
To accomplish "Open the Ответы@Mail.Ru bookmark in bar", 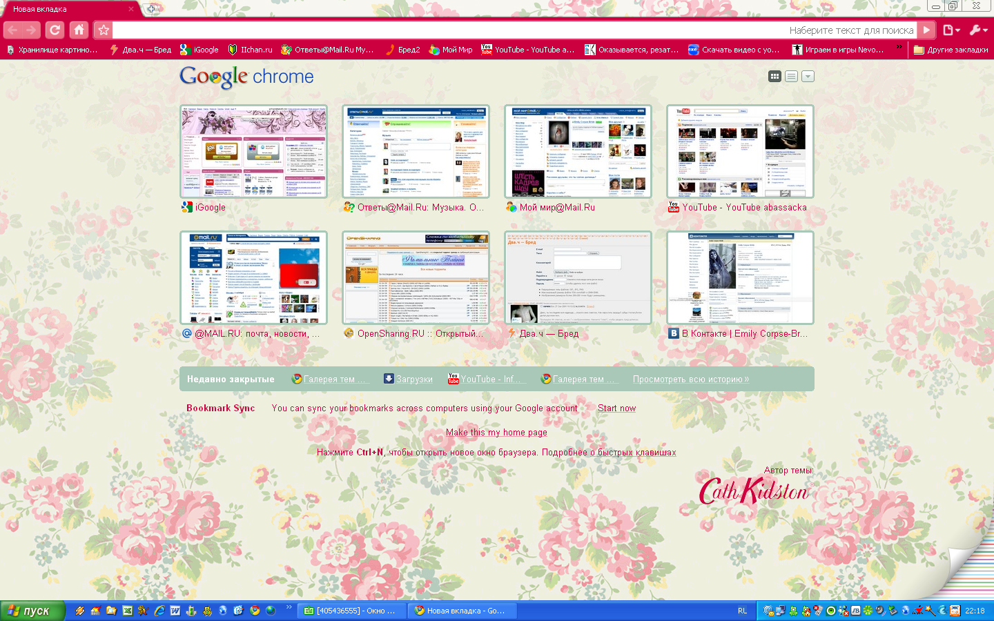I will coord(327,50).
